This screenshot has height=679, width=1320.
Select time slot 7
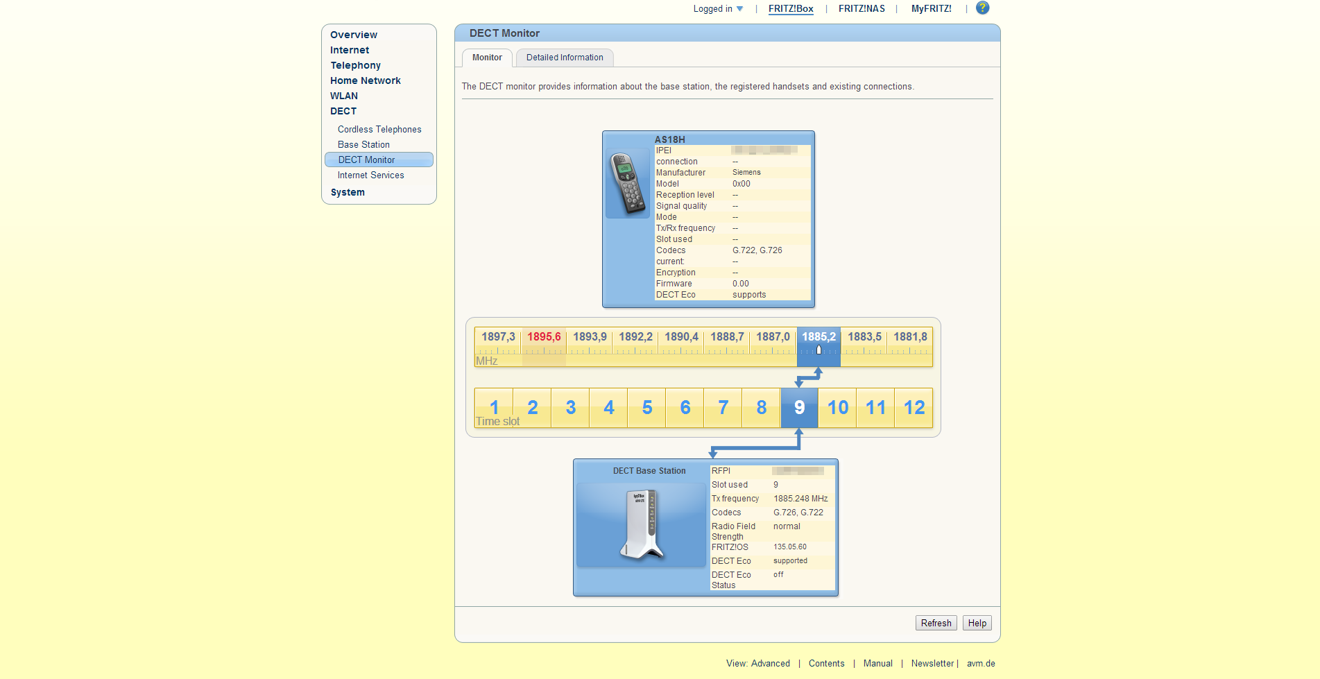coord(723,408)
